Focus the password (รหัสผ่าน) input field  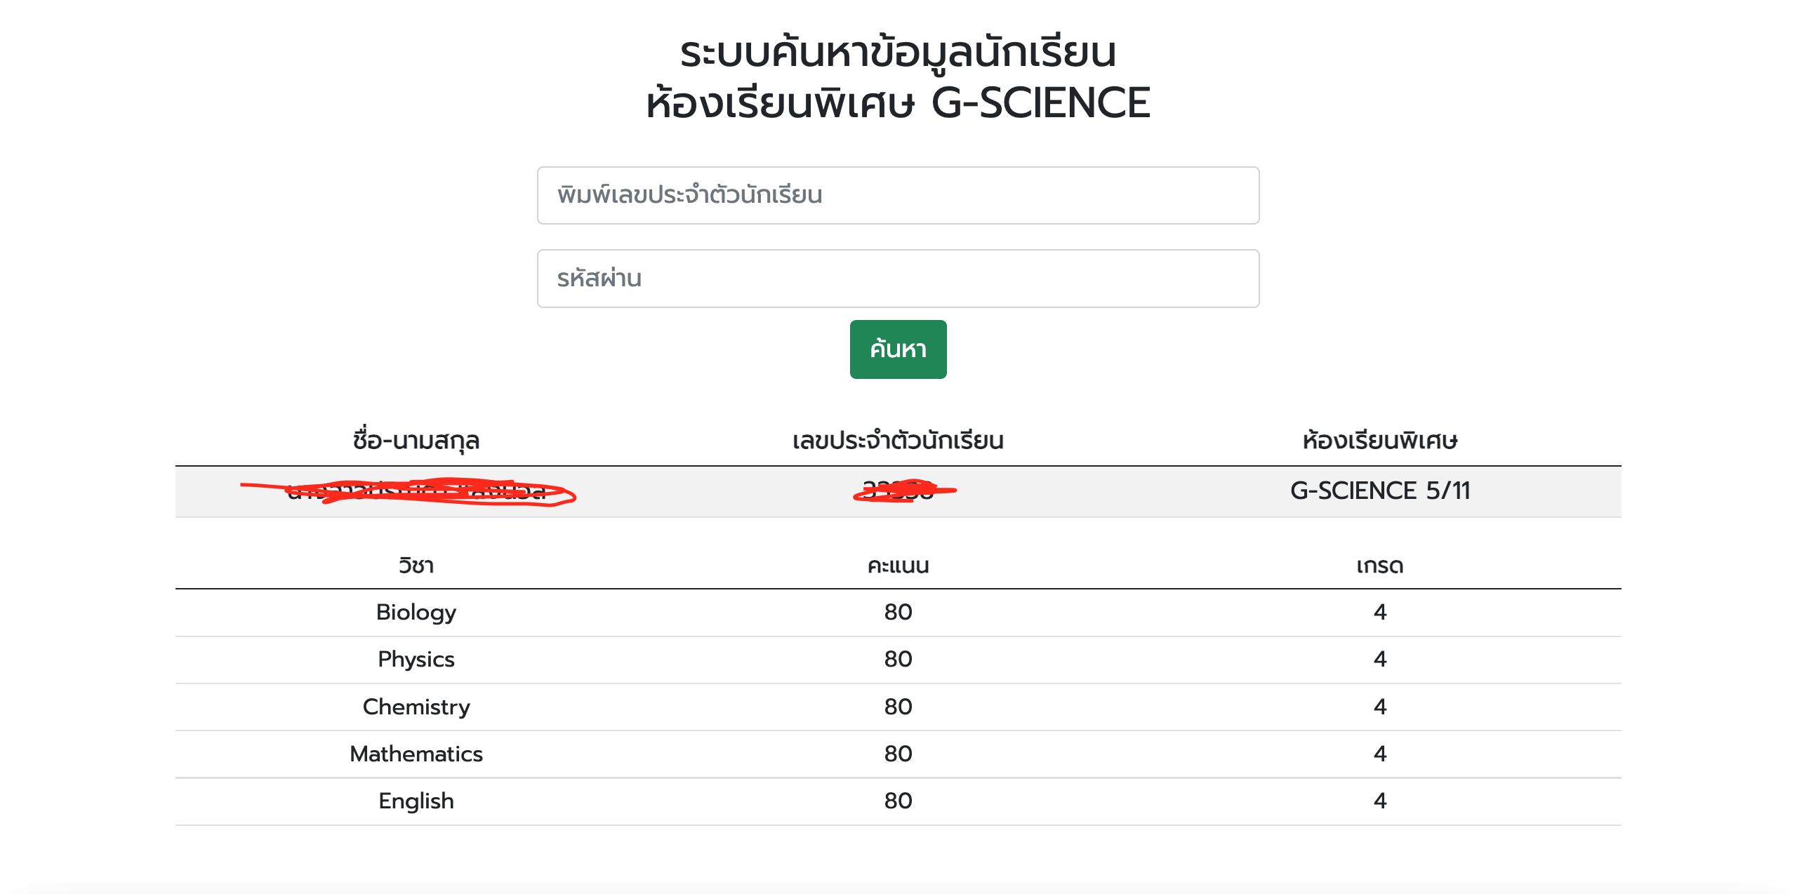(x=898, y=279)
